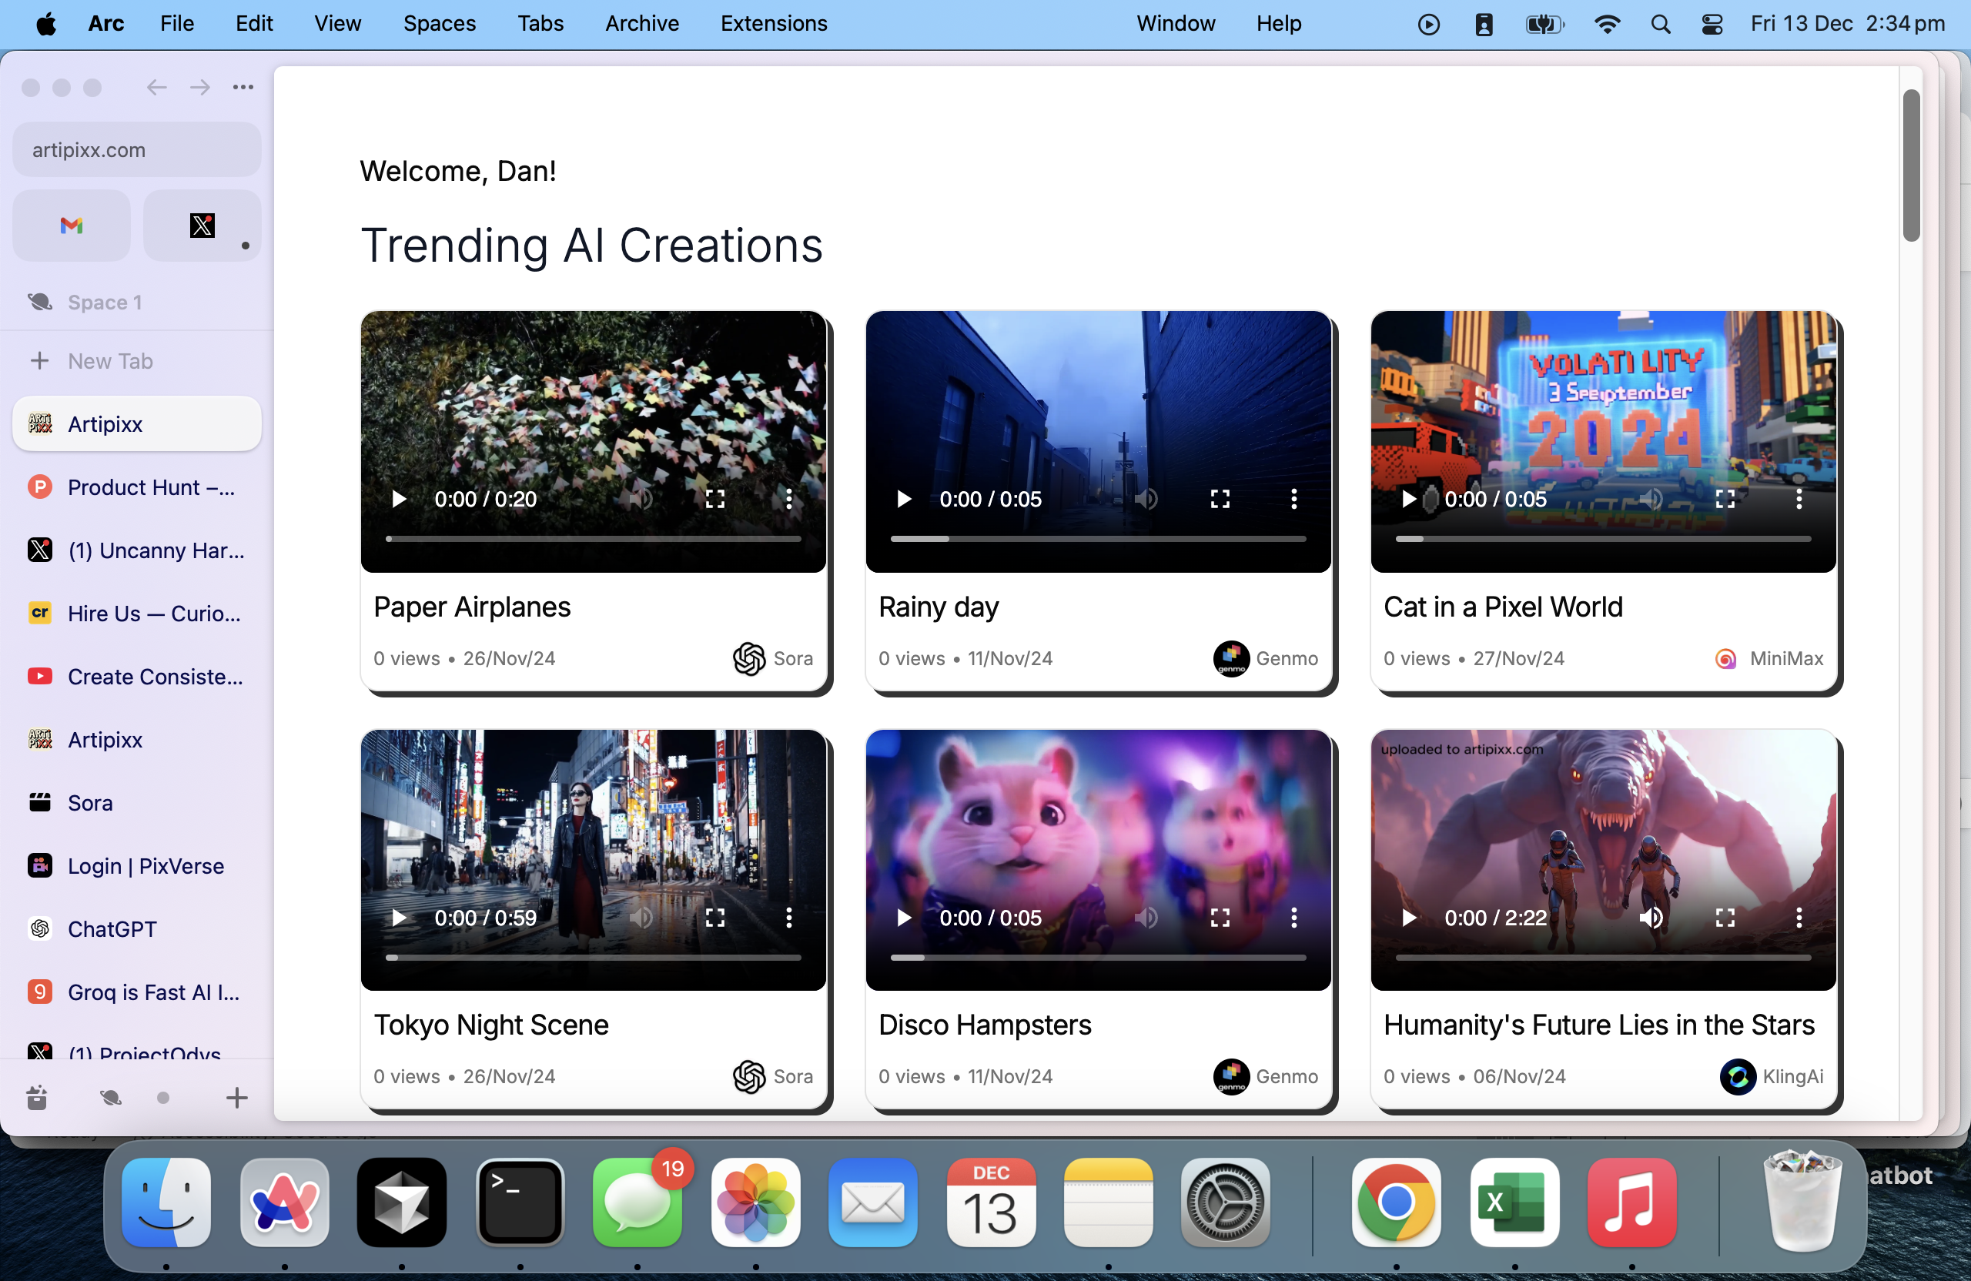The width and height of the screenshot is (1971, 1281).
Task: Go back using Arc's back arrow
Action: coord(156,87)
